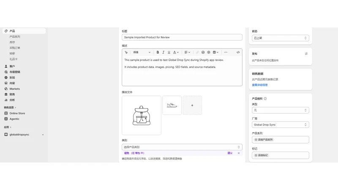Select 采购订单 purchase orders sub-item
Viewport: 338px width, 190px height.
pos(15,48)
